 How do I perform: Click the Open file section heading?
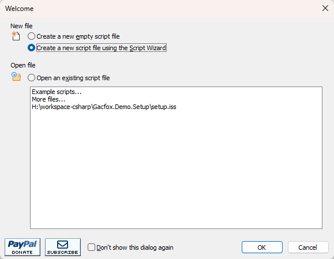point(23,65)
